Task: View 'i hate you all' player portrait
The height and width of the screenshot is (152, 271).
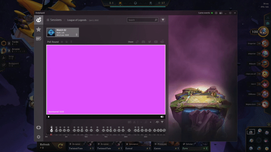Action: 265,74
